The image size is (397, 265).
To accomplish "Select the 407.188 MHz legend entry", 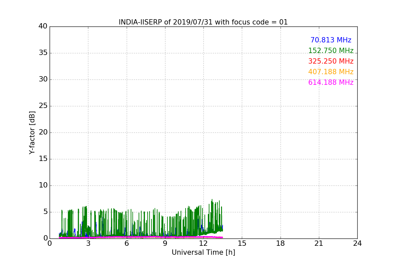I will coord(331,72).
